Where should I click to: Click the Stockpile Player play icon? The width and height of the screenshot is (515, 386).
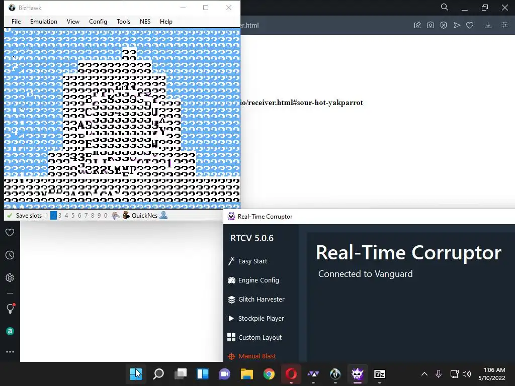click(x=231, y=318)
